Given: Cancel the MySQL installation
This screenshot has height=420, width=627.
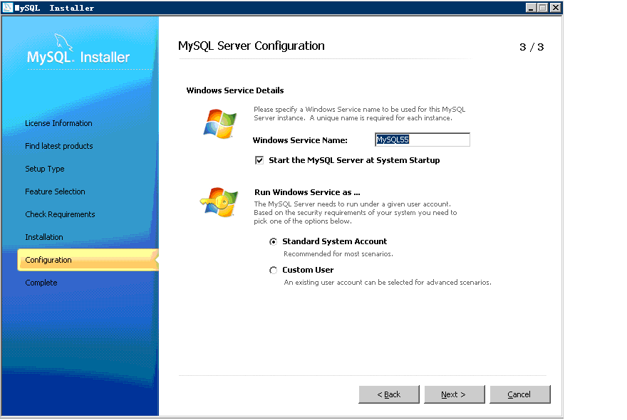Looking at the screenshot, I should [x=520, y=394].
